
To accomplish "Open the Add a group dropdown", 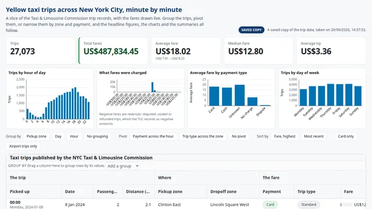I will pos(123,166).
